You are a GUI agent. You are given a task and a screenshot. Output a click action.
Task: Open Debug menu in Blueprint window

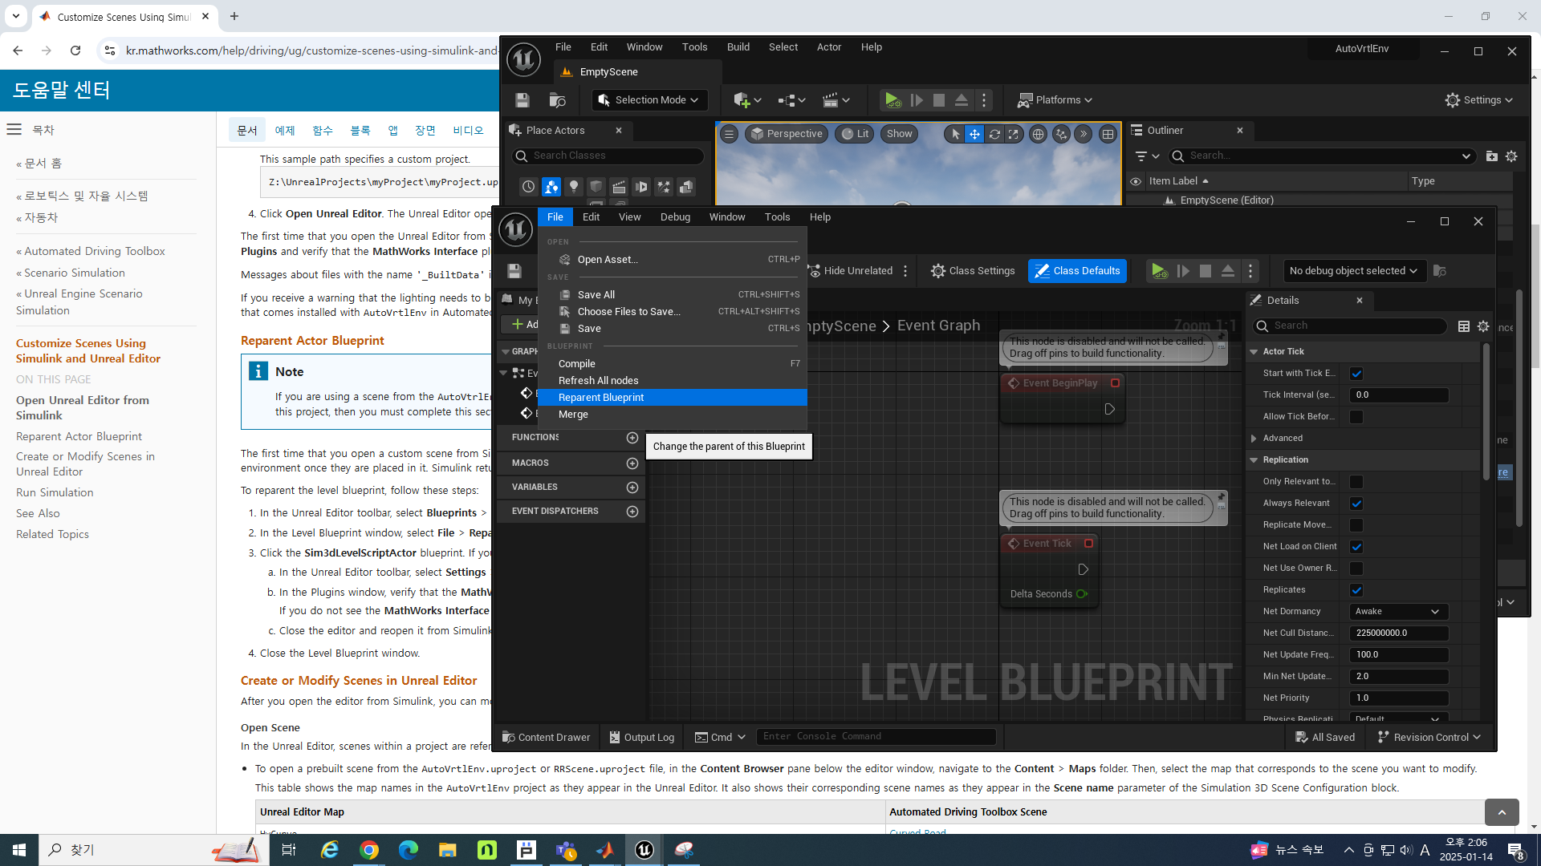(x=675, y=217)
